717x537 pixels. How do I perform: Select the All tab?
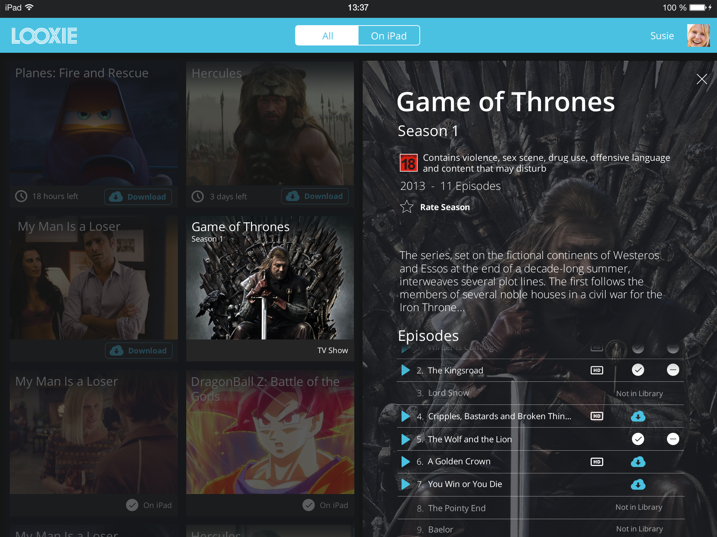coord(327,36)
